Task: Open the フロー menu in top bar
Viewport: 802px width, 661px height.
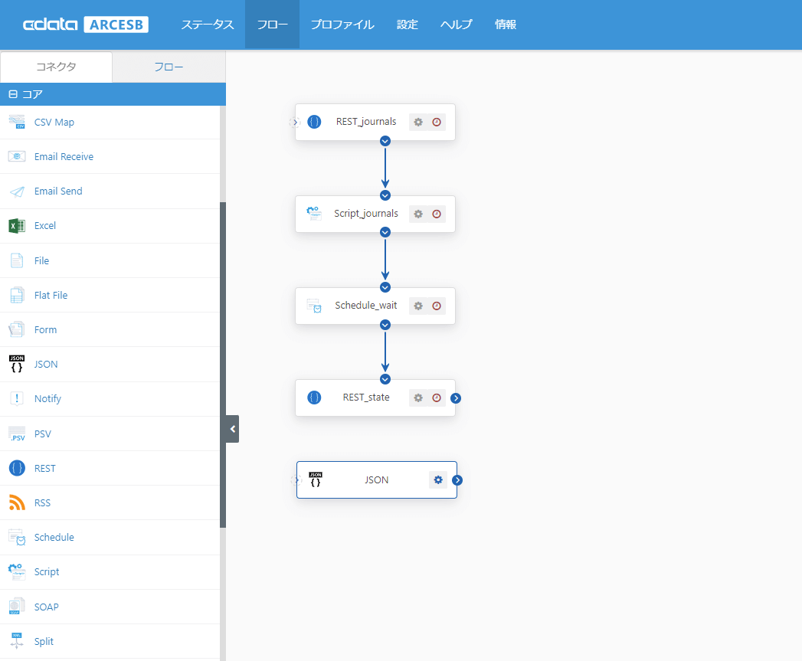Action: pos(272,25)
